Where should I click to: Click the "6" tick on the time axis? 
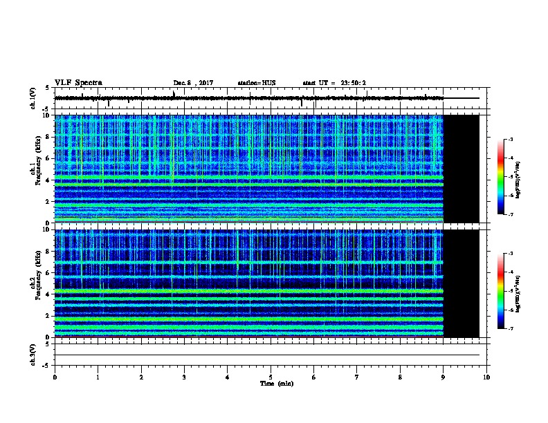click(313, 377)
